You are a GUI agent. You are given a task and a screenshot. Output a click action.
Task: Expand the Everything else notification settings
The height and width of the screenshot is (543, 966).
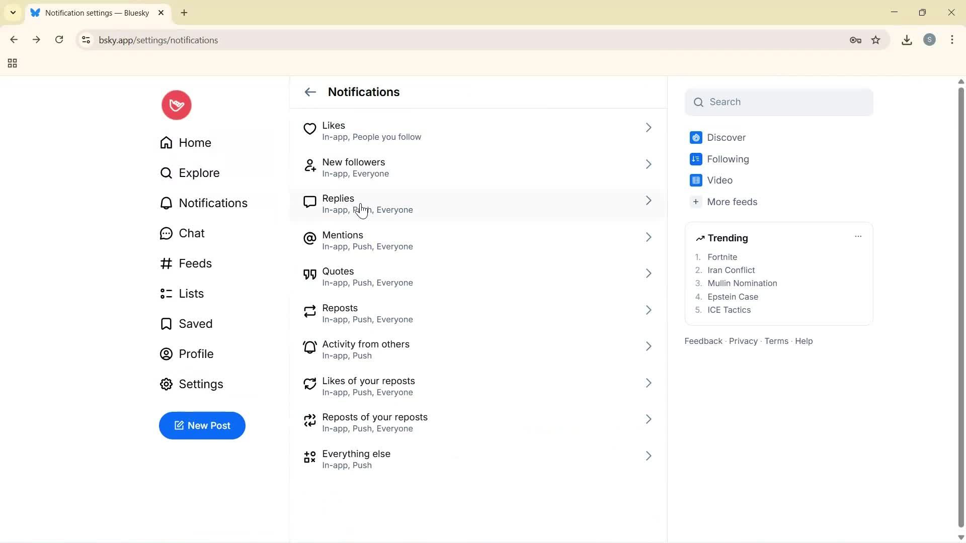point(649,456)
